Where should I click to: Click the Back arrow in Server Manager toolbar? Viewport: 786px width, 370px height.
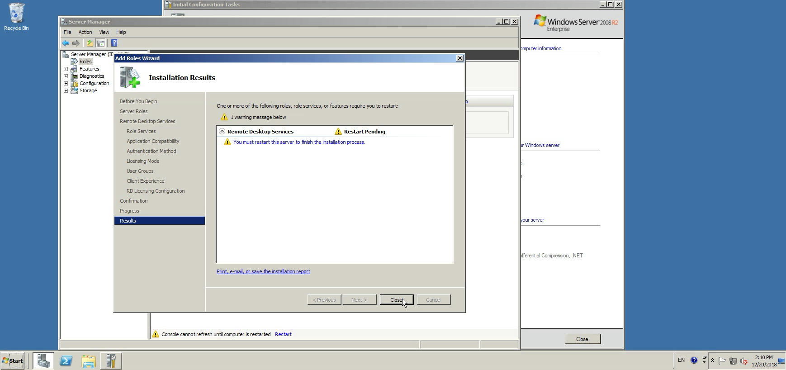click(x=66, y=43)
